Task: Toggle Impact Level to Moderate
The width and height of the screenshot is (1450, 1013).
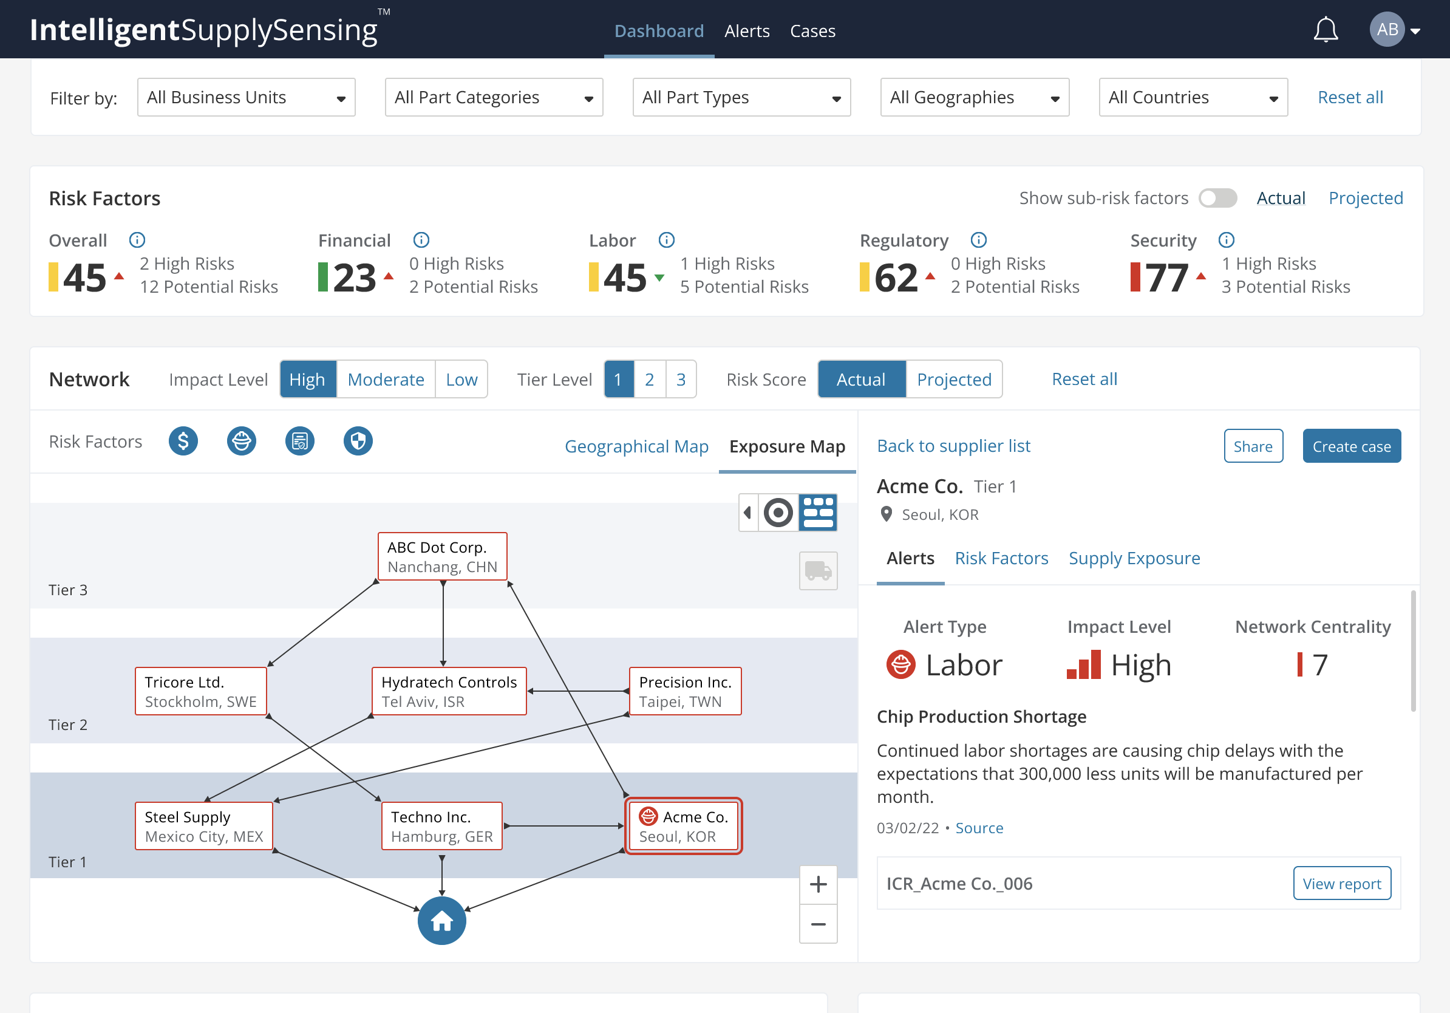Action: click(x=386, y=378)
